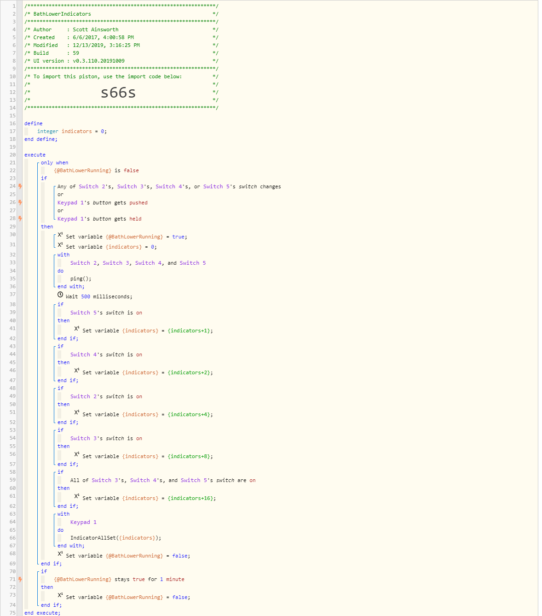Click the 'execute' keyword on line 20
This screenshot has width=542, height=616.
pos(35,155)
